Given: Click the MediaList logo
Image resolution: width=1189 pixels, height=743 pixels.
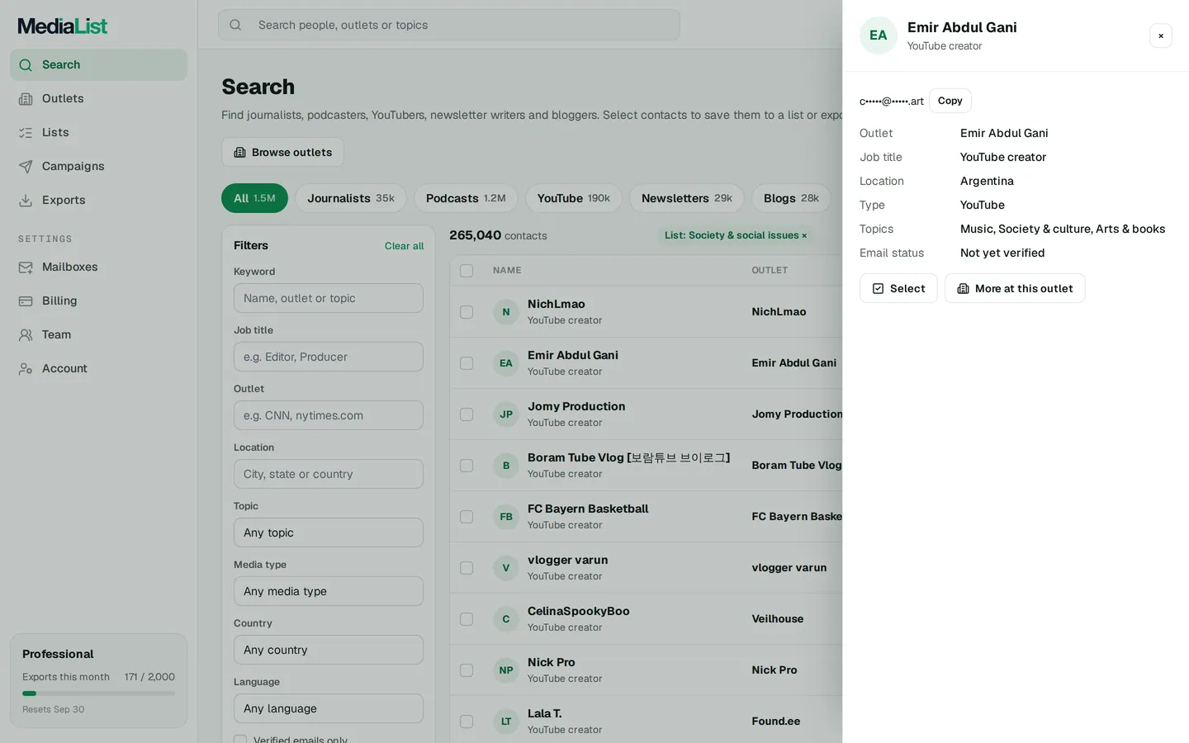Looking at the screenshot, I should tap(63, 26).
